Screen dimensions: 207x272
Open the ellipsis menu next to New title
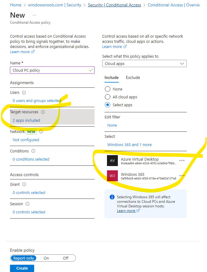coord(34,15)
